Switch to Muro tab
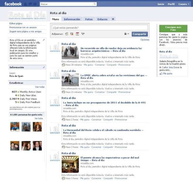 [55, 19]
